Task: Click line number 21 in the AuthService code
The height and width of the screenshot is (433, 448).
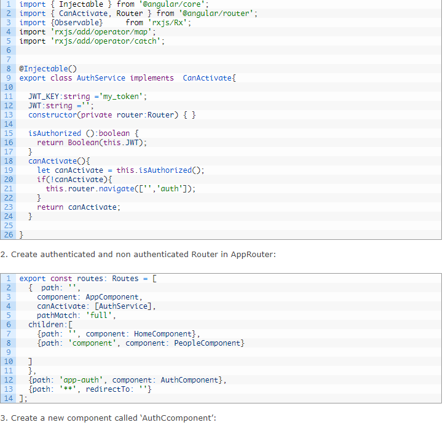Action: point(9,189)
